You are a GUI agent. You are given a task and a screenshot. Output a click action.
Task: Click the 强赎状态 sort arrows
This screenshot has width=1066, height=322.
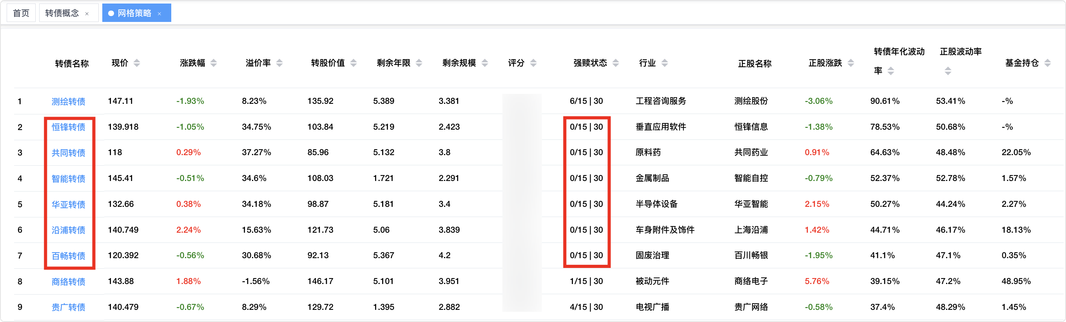616,63
